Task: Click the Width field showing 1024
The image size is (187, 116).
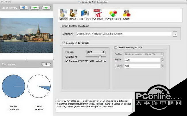Action: (142, 60)
